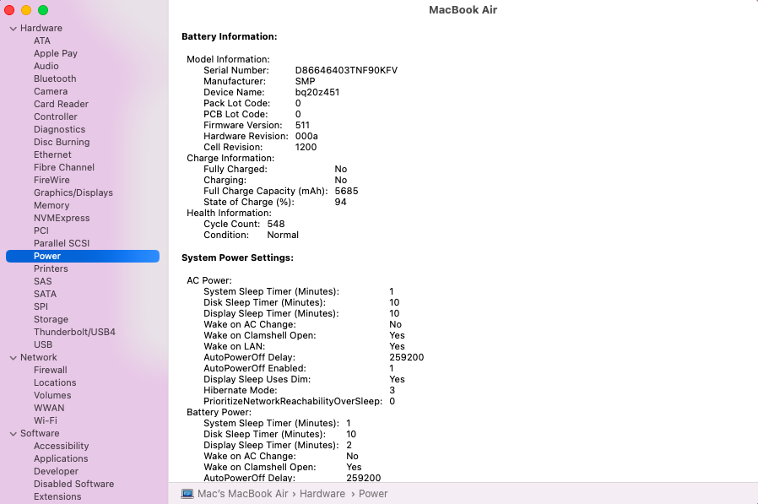Click Cycle Count value 548

coord(276,224)
